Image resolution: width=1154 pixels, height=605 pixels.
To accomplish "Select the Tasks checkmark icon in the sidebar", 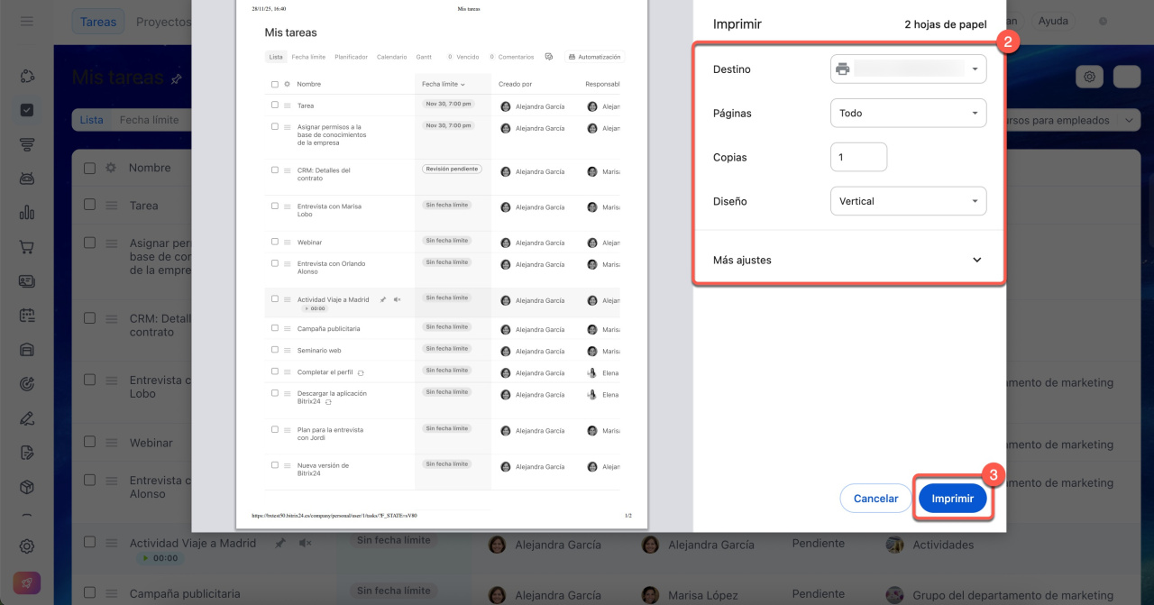I will point(27,110).
